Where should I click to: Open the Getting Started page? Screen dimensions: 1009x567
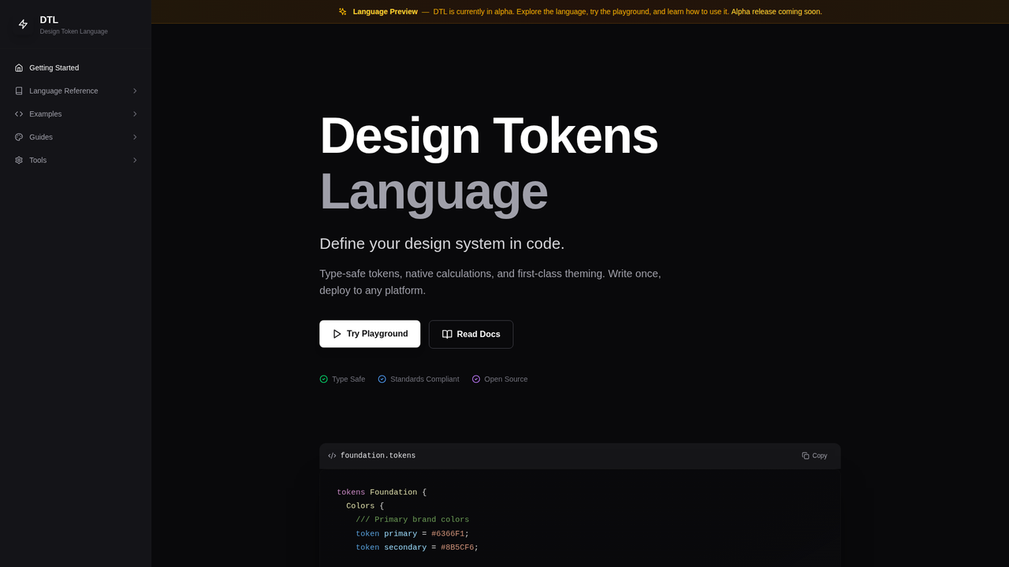[x=54, y=68]
